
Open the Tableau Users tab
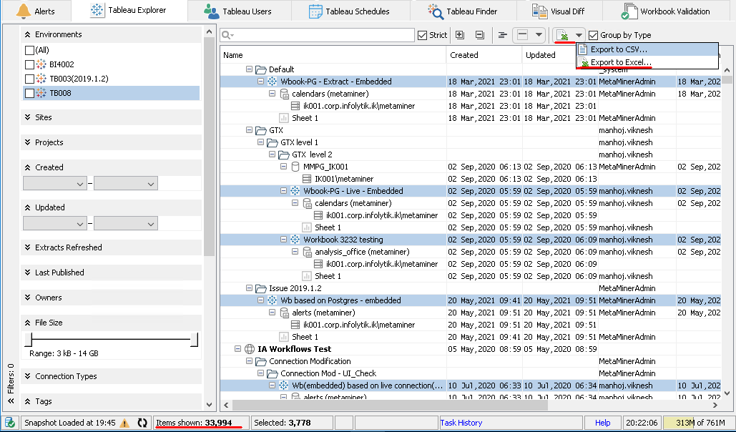[x=237, y=11]
